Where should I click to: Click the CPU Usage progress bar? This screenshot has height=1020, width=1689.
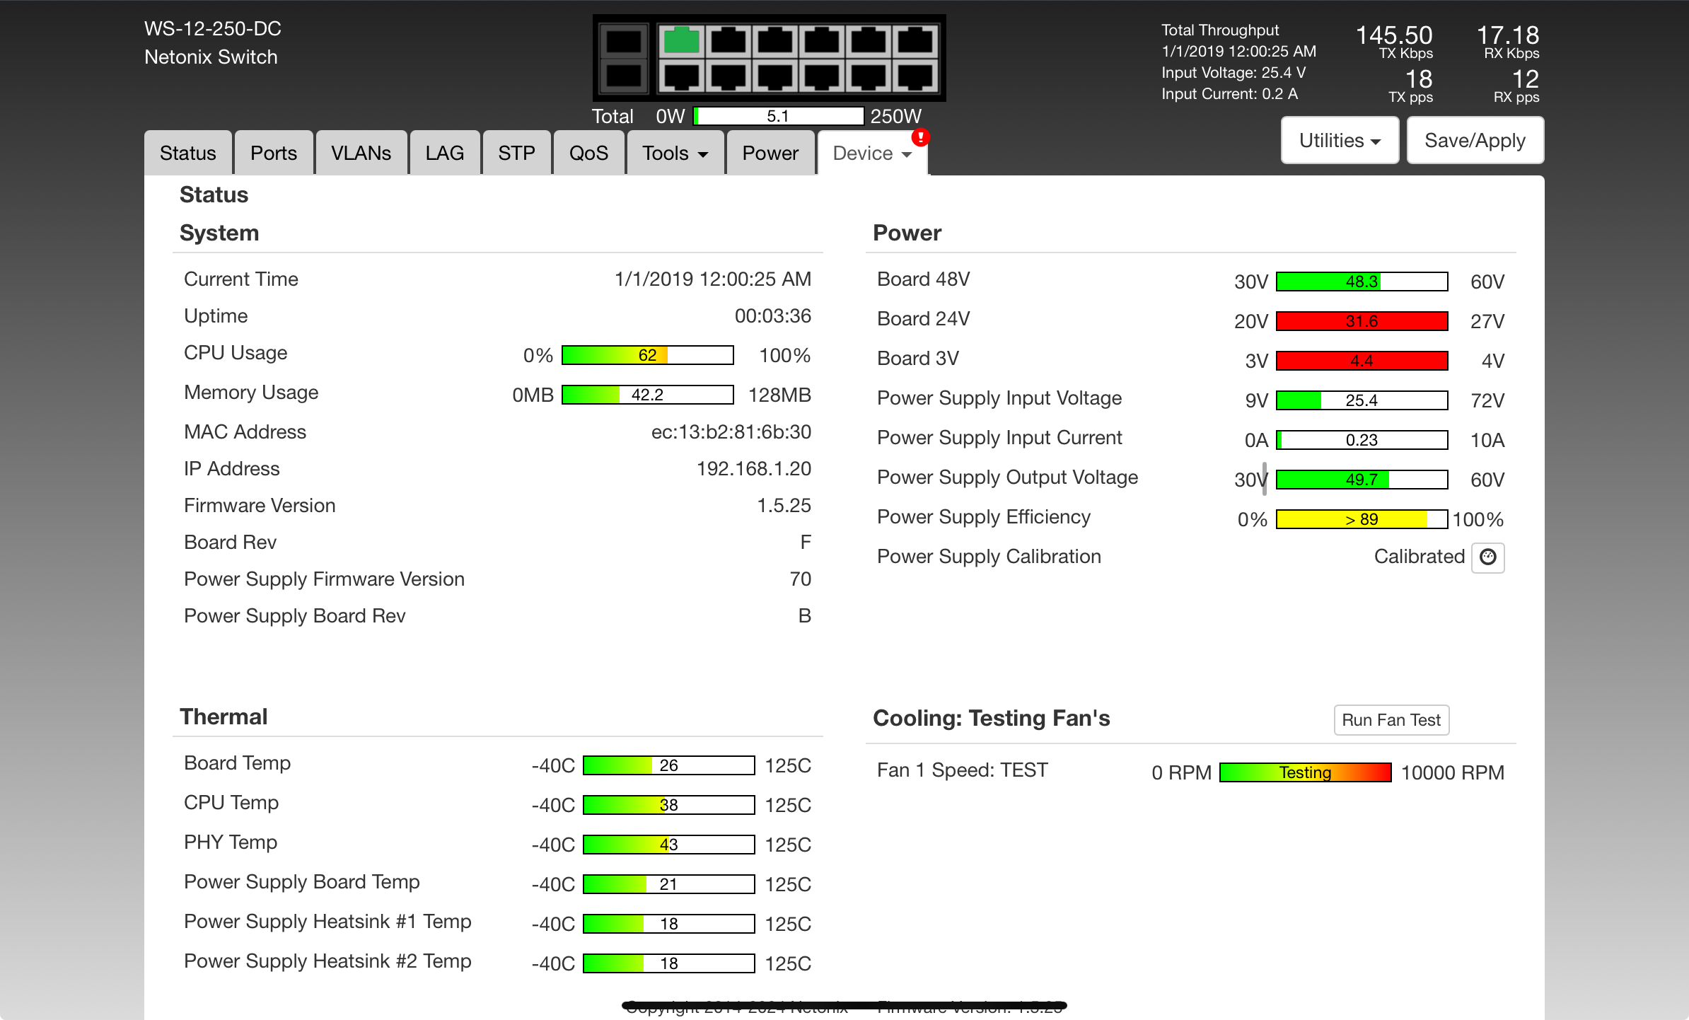[647, 355]
